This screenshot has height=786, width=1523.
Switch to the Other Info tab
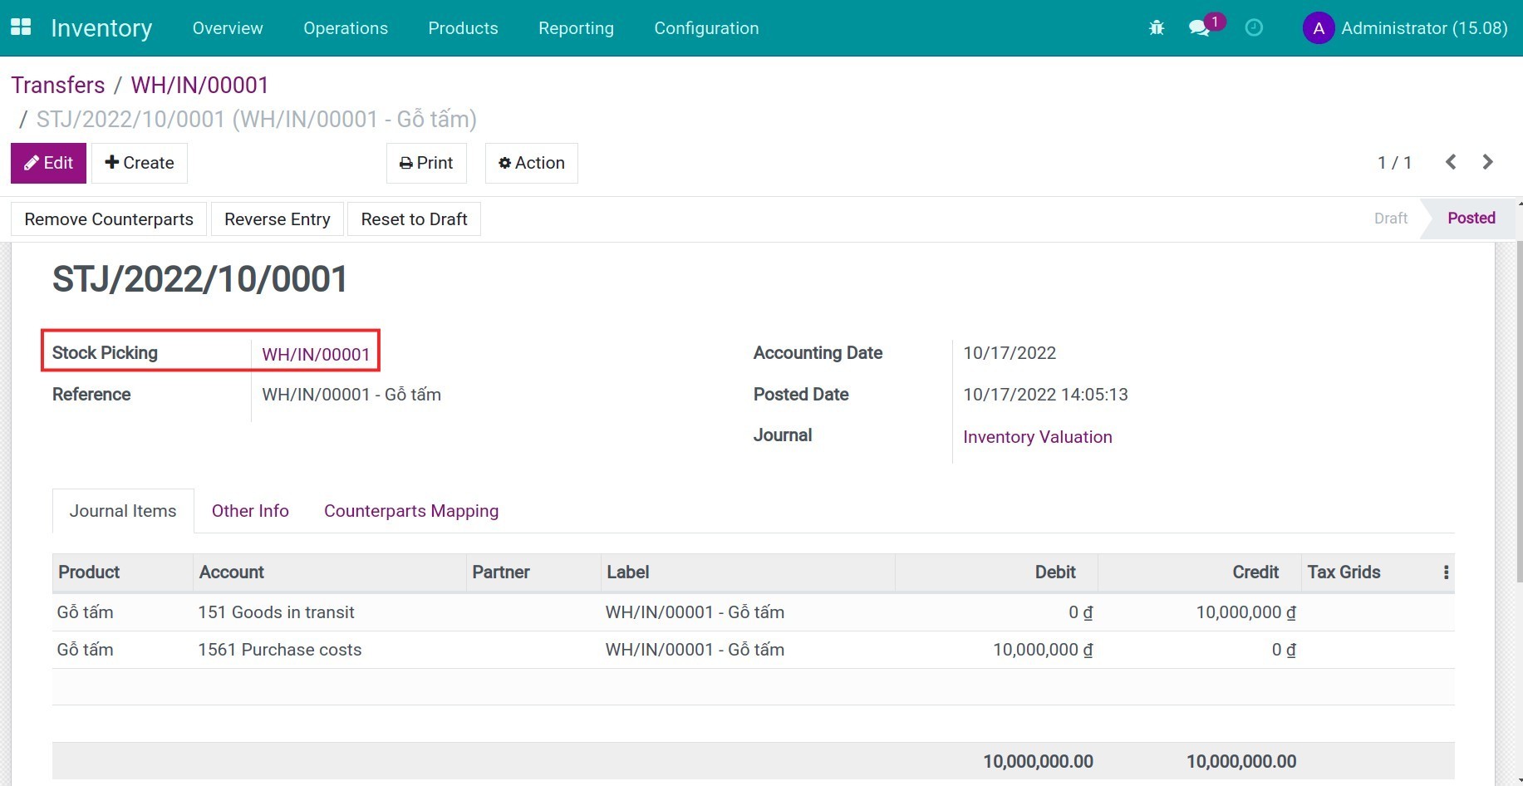pos(250,511)
